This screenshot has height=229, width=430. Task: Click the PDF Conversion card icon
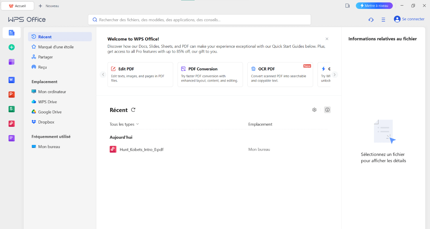[x=183, y=69]
